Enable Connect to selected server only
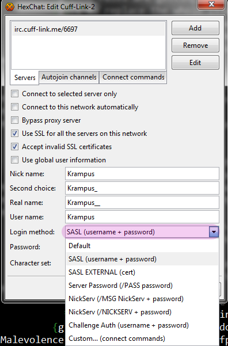Image resolution: width=228 pixels, height=346 pixels. point(15,94)
